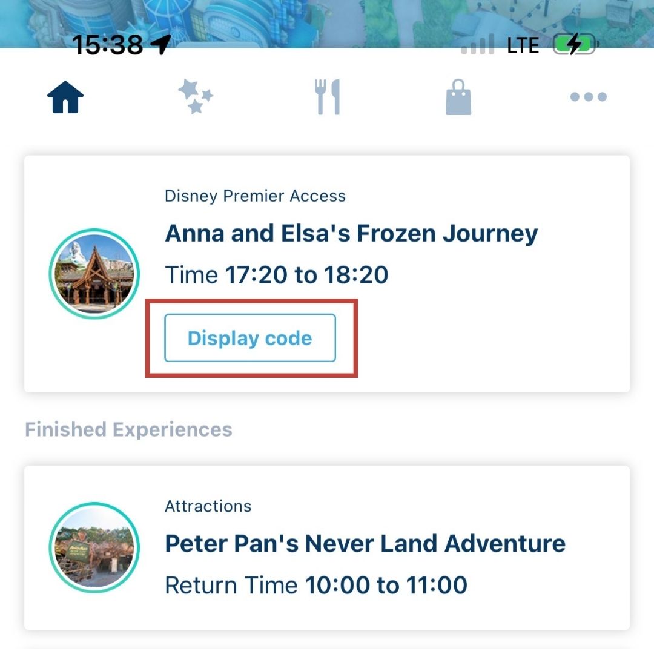Open the stars experiences icon
The height and width of the screenshot is (654, 654).
pyautogui.click(x=195, y=96)
